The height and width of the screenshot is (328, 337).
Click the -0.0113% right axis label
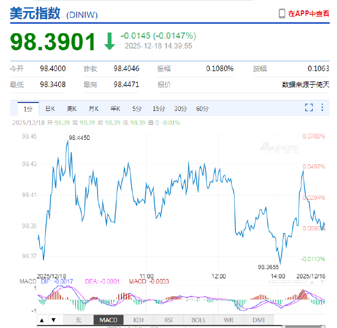313,259
